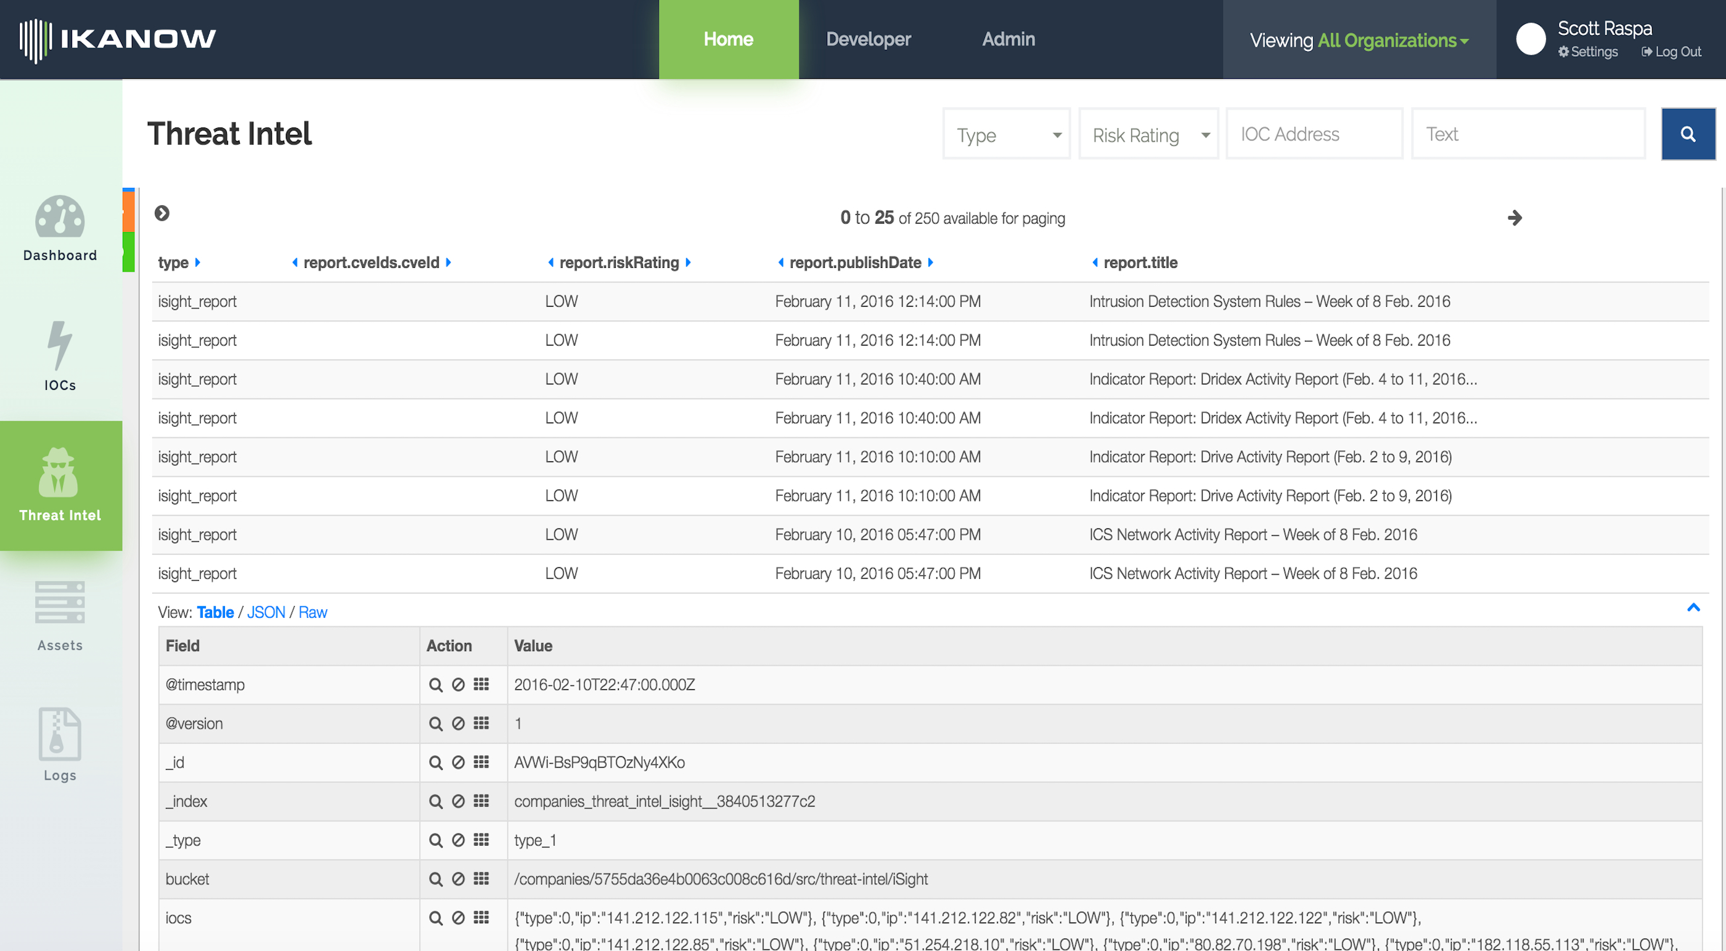Filter for @timestamp value magnifier
The width and height of the screenshot is (1726, 951).
click(x=436, y=684)
